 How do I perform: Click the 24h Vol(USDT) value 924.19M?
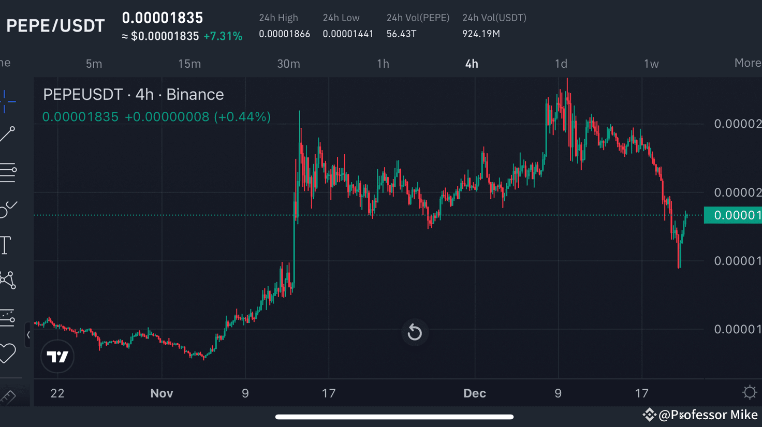pos(481,34)
